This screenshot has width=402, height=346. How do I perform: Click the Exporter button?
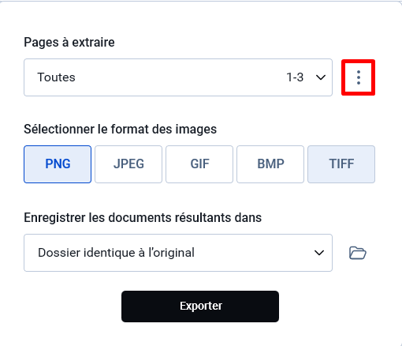(x=200, y=307)
